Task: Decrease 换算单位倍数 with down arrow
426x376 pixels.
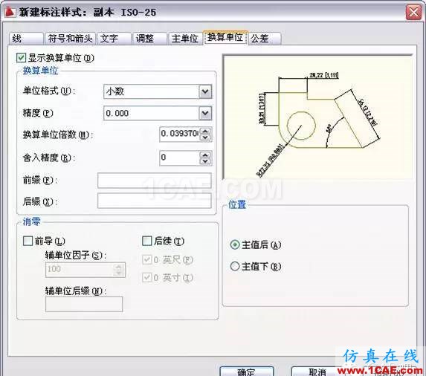Action: point(206,137)
